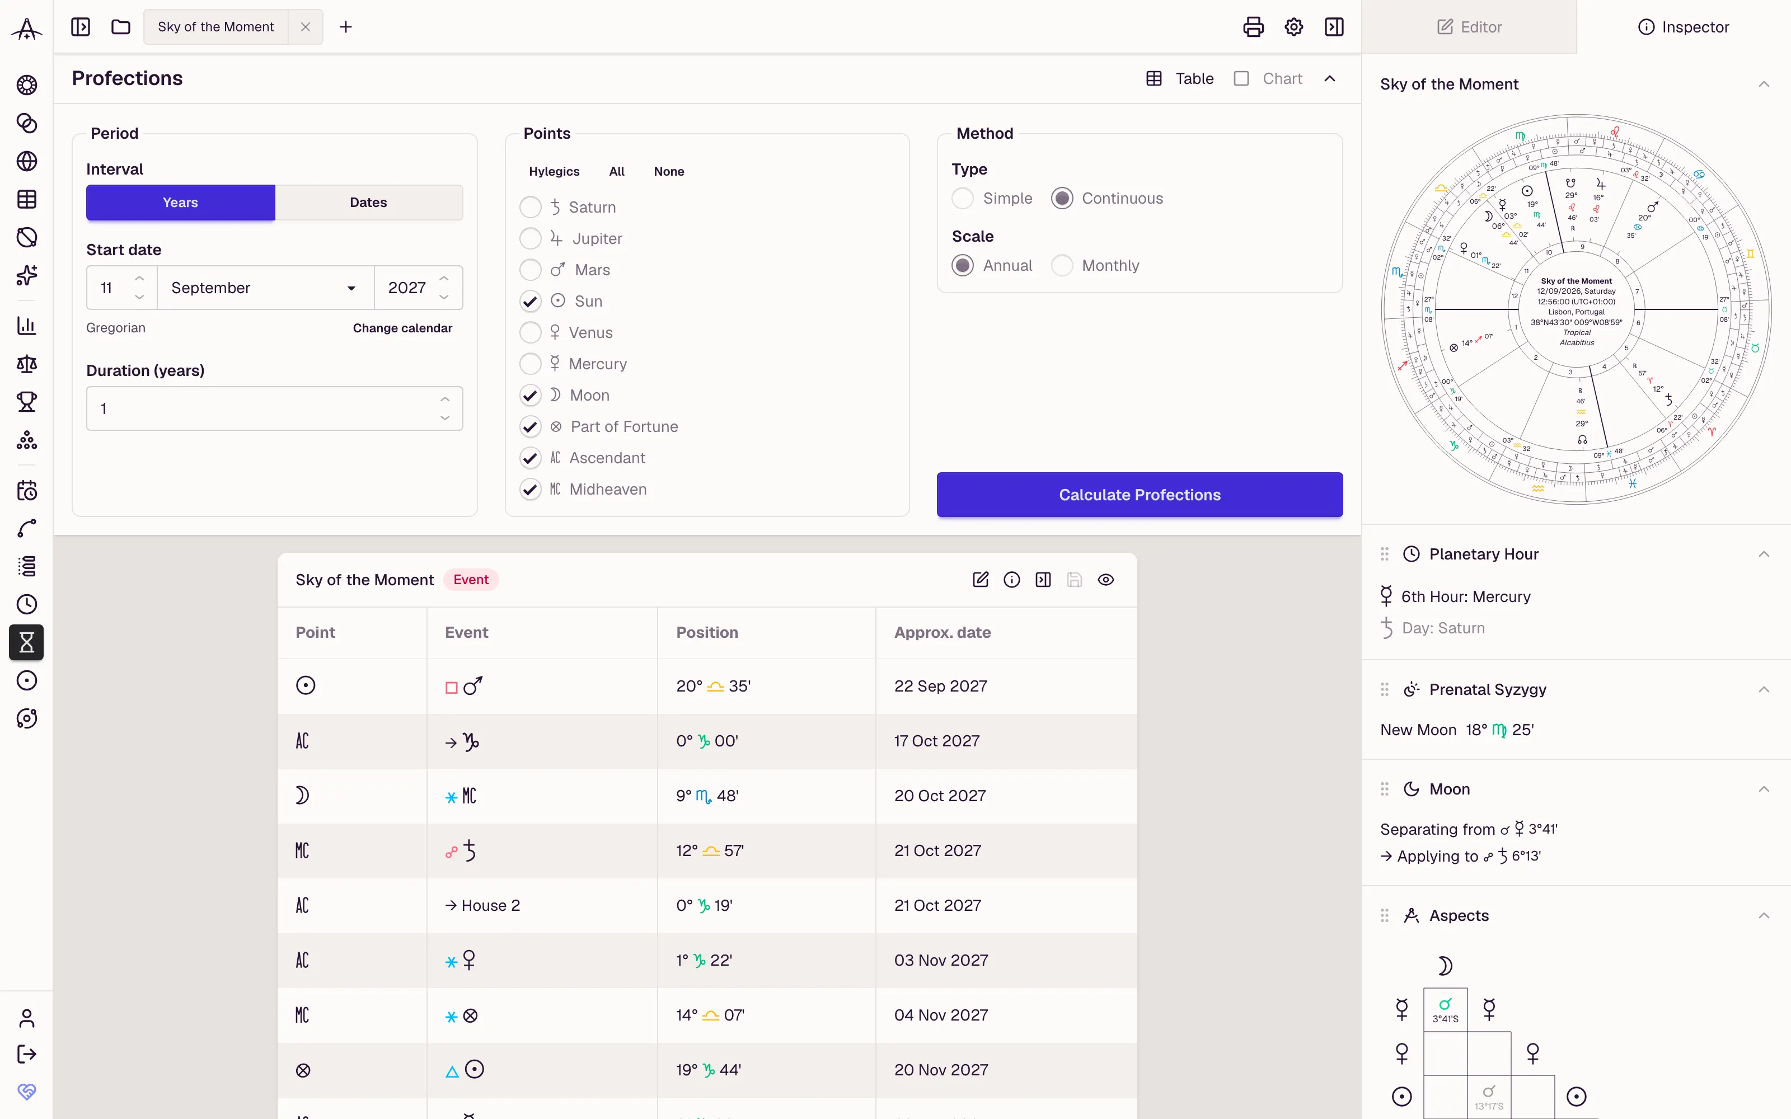The image size is (1791, 1119).
Task: Switch to the Editor tab
Action: (1469, 27)
